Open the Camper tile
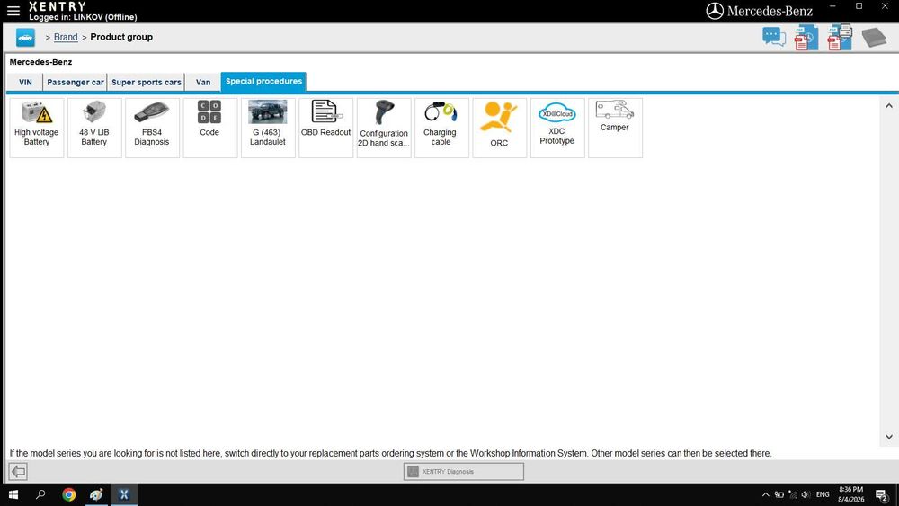 (x=615, y=128)
